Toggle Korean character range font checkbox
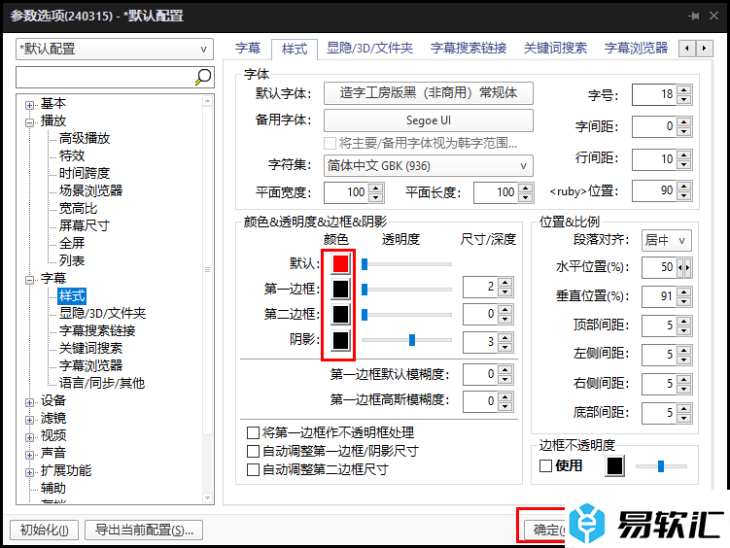 pos(330,143)
